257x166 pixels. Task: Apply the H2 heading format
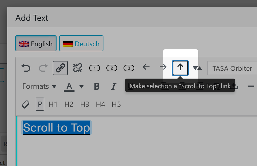click(69, 104)
